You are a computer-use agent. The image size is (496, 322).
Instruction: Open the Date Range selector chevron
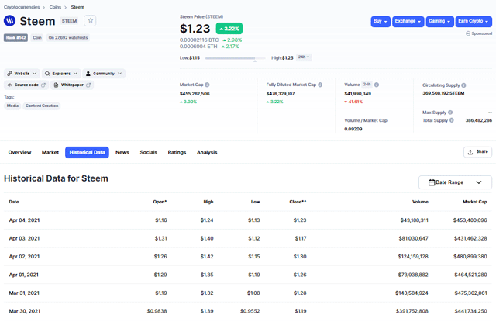(x=479, y=182)
